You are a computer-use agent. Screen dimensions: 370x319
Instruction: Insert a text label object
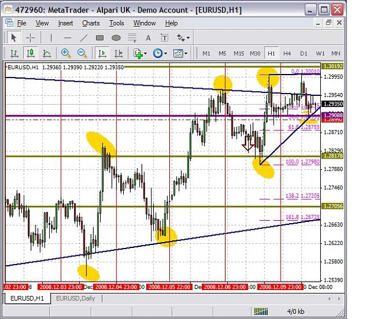164,38
